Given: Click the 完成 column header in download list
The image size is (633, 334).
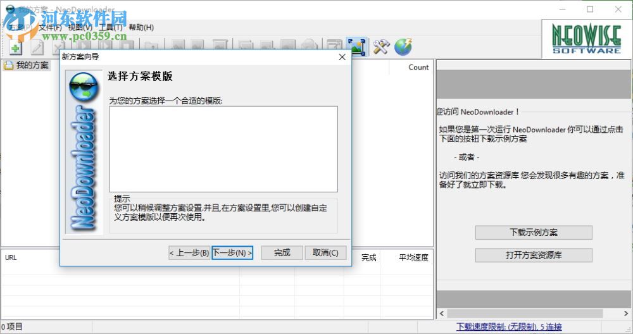Looking at the screenshot, I should tap(368, 257).
